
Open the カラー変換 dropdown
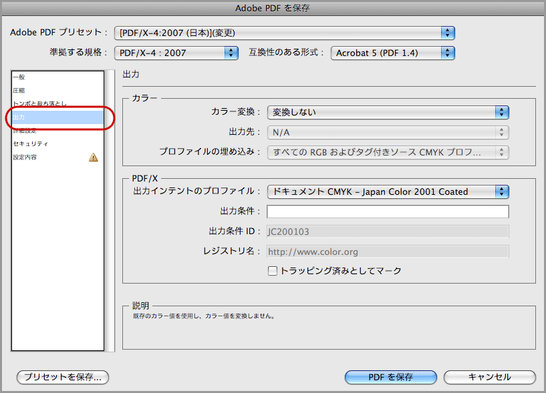(388, 112)
